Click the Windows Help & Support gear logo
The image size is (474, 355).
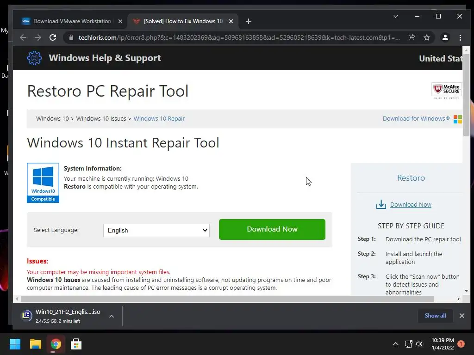[34, 58]
